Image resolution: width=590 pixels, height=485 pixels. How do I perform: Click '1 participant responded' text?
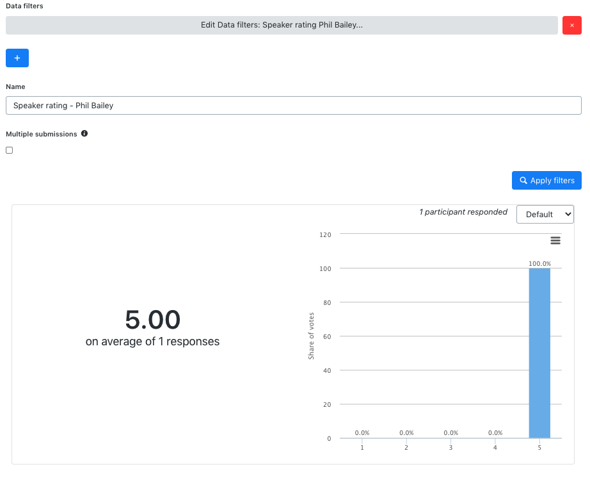463,212
